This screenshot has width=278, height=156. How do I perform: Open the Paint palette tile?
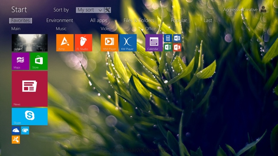pyautogui.click(x=25, y=130)
